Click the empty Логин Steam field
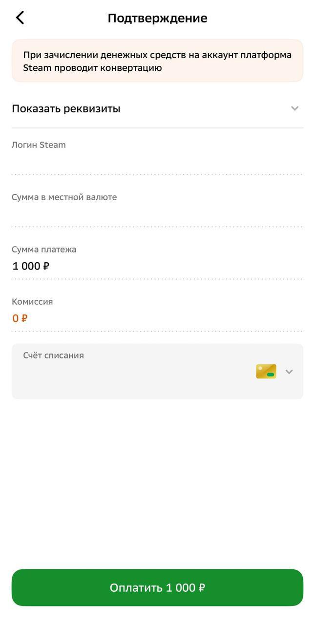The height and width of the screenshot is (625, 315). [x=157, y=162]
